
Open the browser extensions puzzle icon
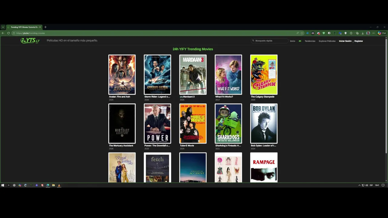pyautogui.click(x=351, y=33)
